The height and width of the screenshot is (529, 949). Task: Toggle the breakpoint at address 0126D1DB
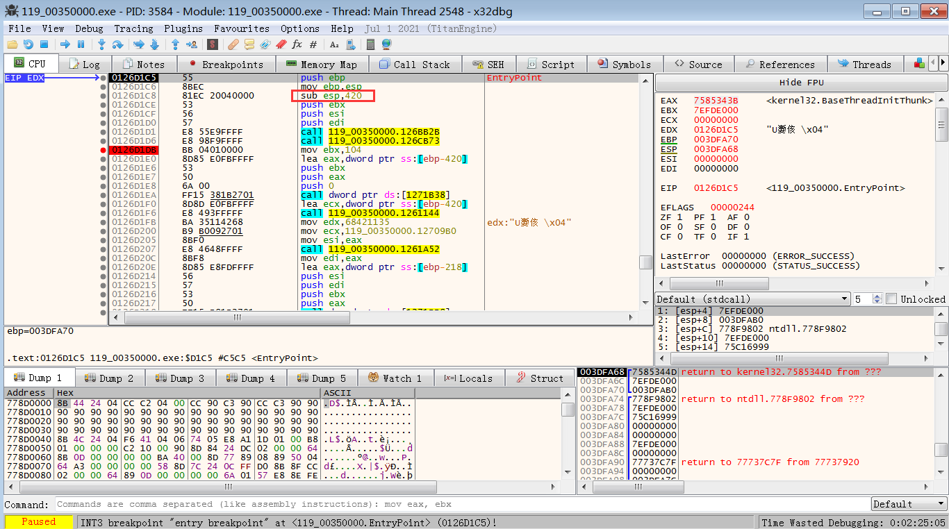(104, 150)
